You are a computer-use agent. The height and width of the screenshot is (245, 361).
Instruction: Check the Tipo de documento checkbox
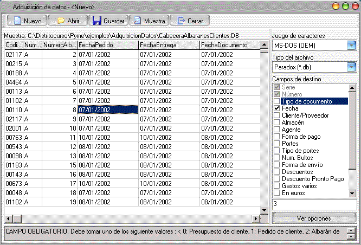276,101
